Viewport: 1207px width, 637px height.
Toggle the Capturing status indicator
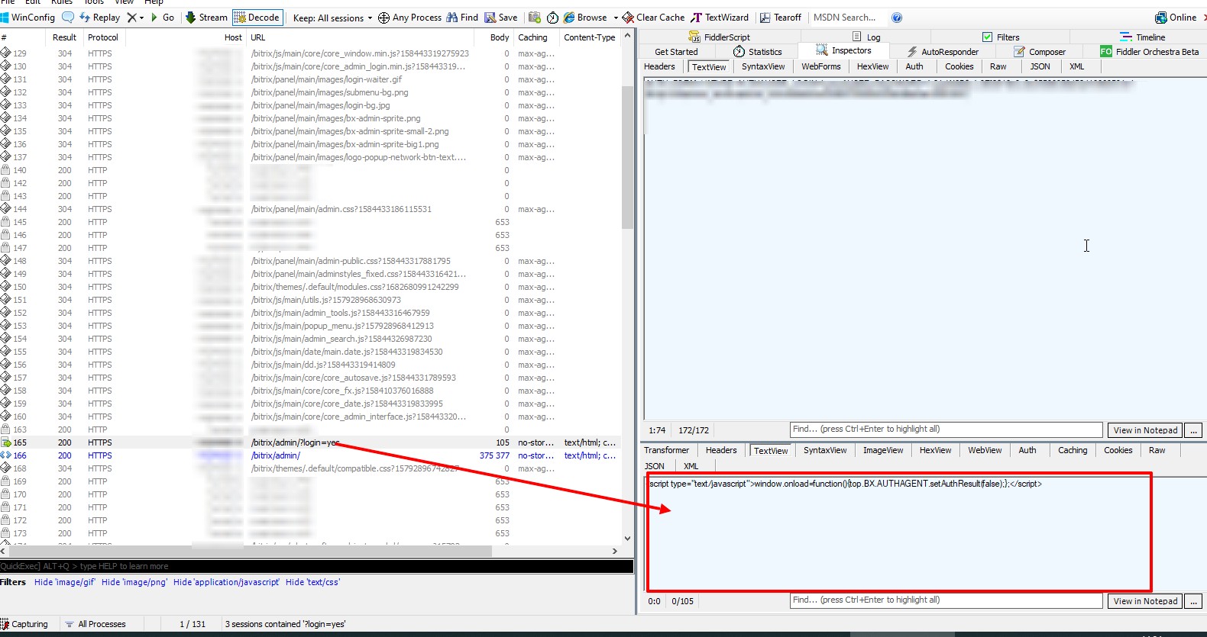(x=24, y=624)
